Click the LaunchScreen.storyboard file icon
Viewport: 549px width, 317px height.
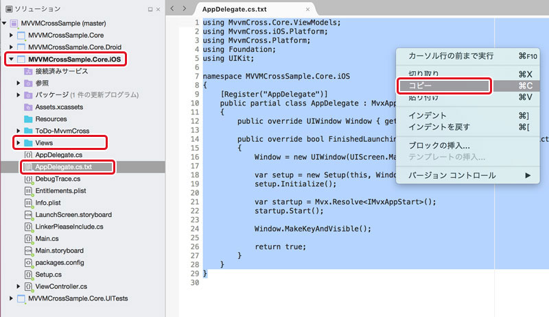[28, 214]
